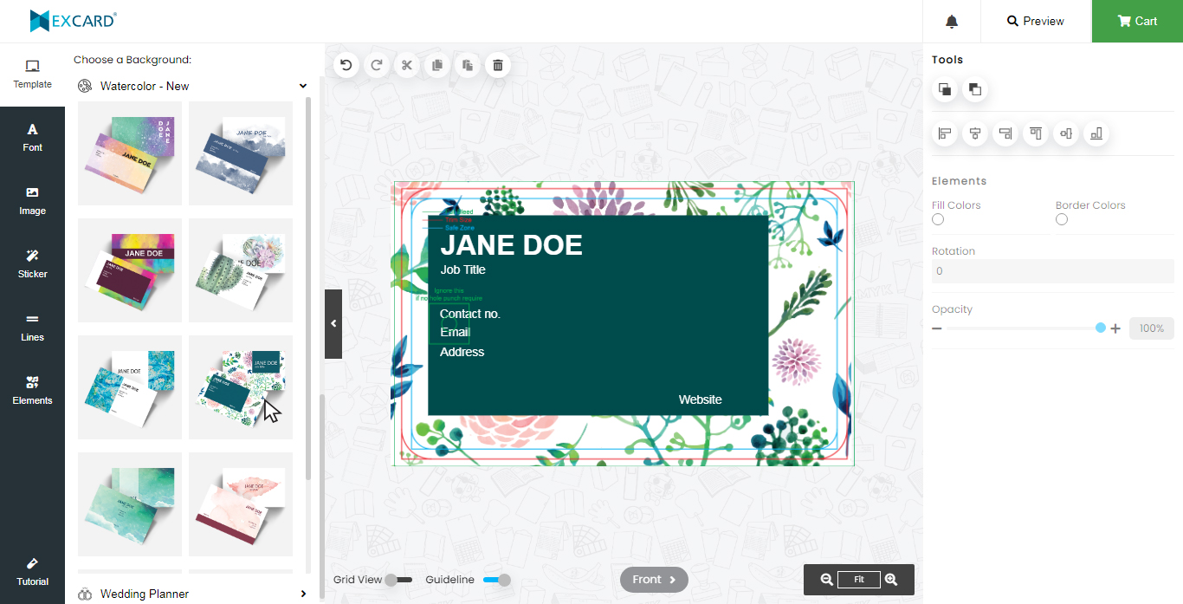Align elements to vertical middle
1183x604 pixels.
pyautogui.click(x=1066, y=133)
